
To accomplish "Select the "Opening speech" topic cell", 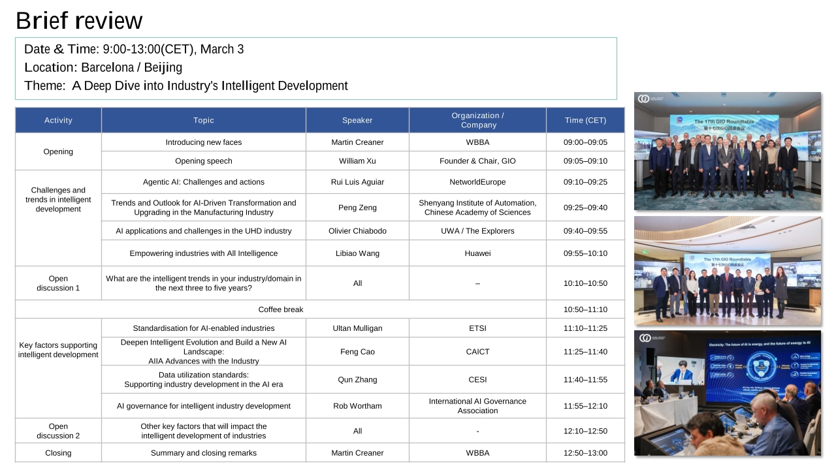I will point(204,161).
